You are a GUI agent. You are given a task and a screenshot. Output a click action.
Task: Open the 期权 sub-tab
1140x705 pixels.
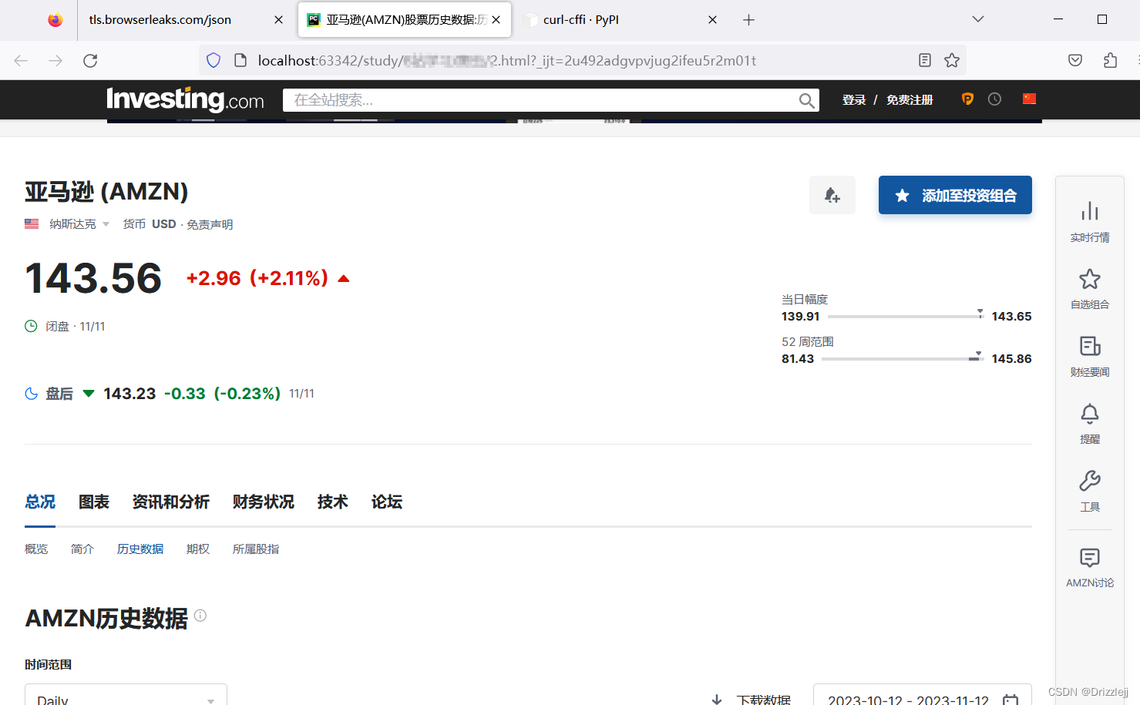tap(198, 549)
